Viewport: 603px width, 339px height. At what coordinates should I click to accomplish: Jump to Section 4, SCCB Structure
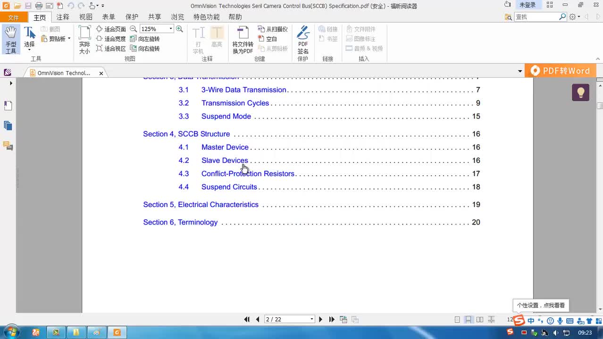[x=186, y=134]
